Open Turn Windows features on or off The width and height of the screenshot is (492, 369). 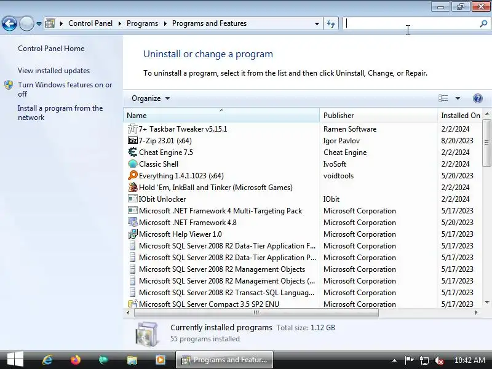[65, 89]
